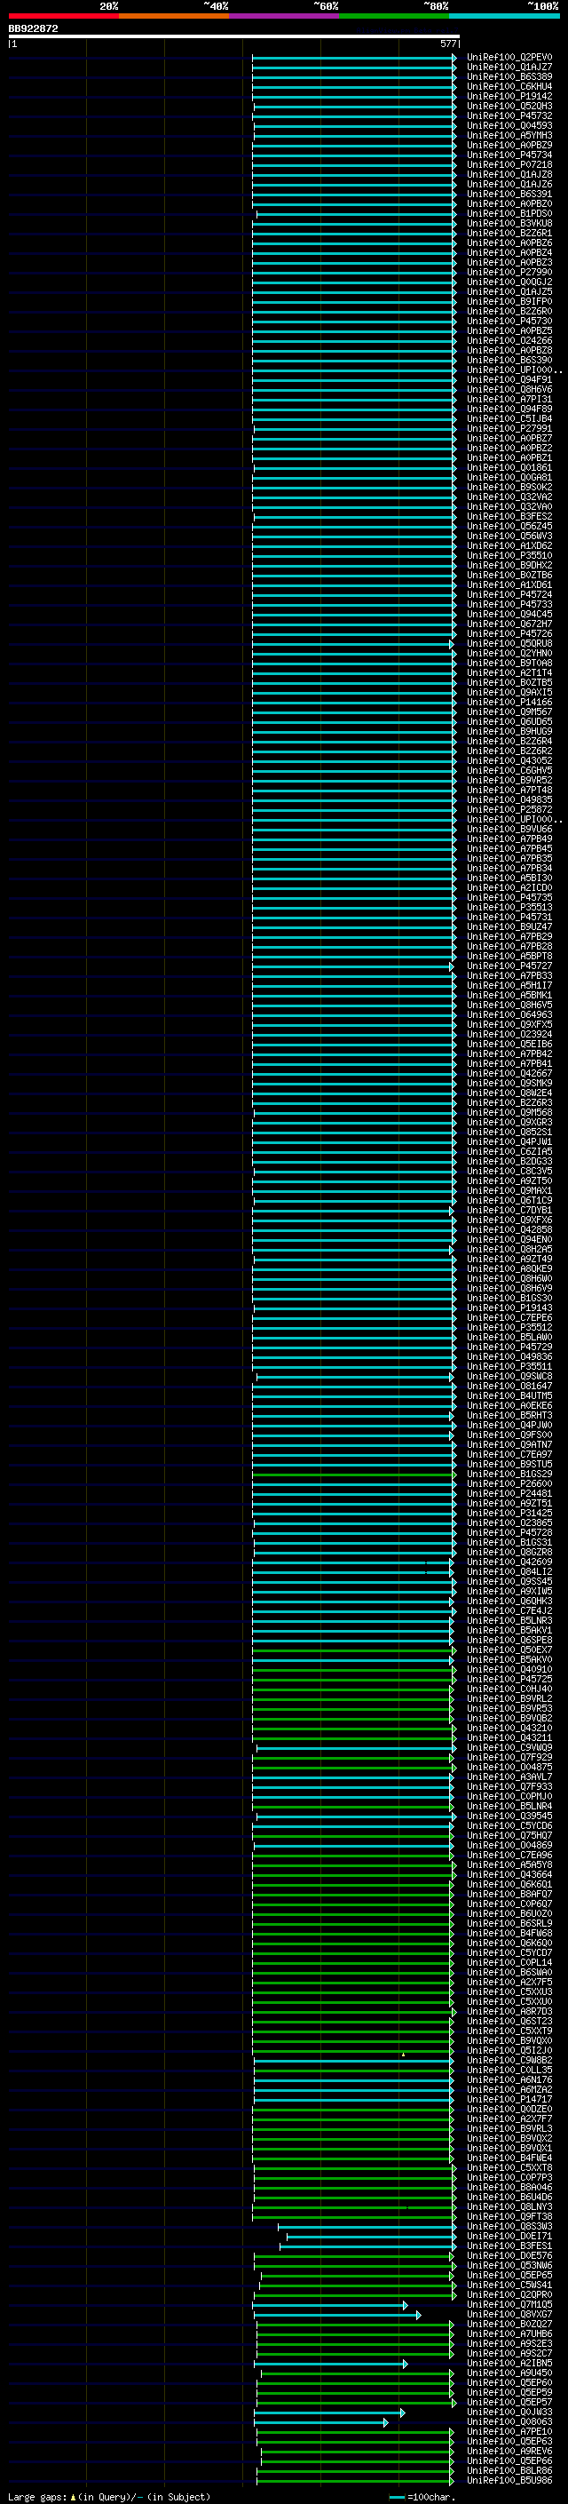This screenshot has width=568, height=2504.
Task: Select hit UniRef100_P26600
Action: coord(509,1483)
